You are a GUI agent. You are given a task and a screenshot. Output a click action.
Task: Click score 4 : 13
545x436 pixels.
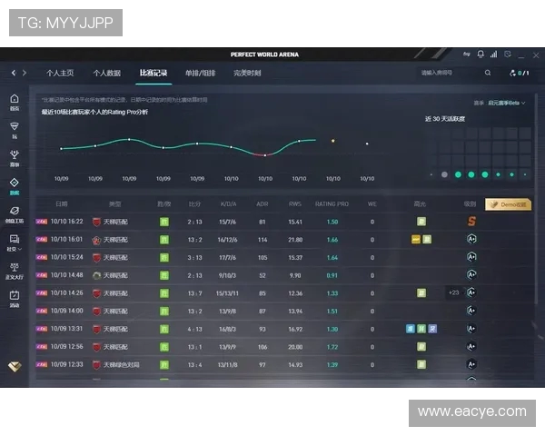click(194, 329)
